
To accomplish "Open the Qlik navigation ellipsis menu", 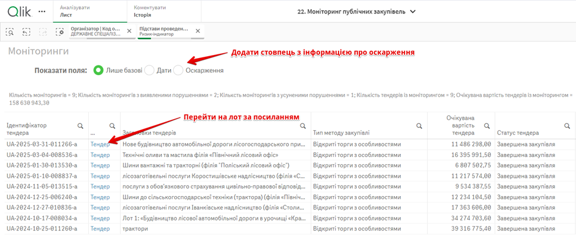I will point(42,11).
